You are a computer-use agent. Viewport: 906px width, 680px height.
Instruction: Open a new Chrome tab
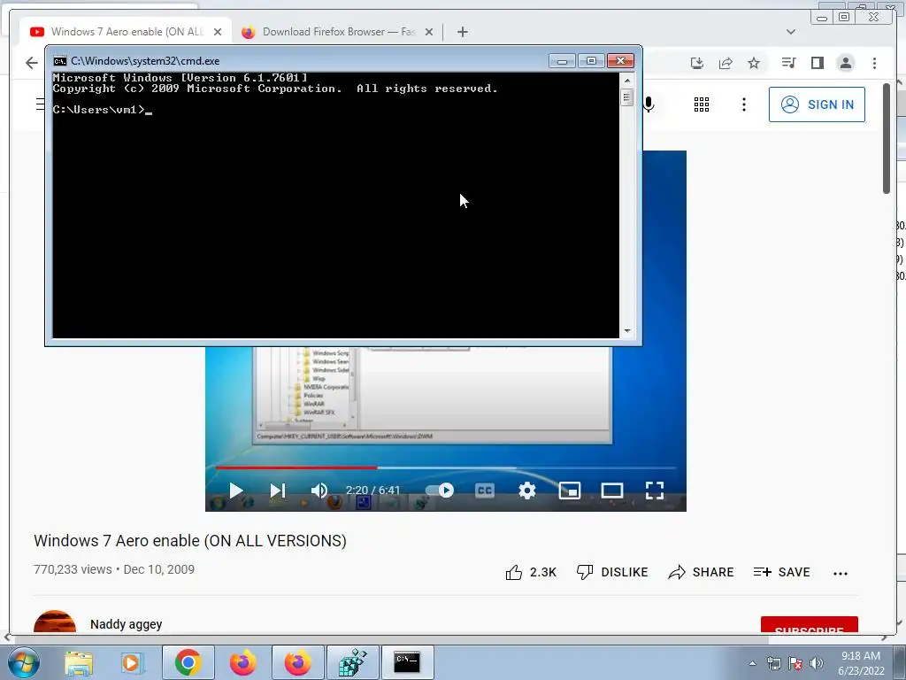(x=462, y=32)
